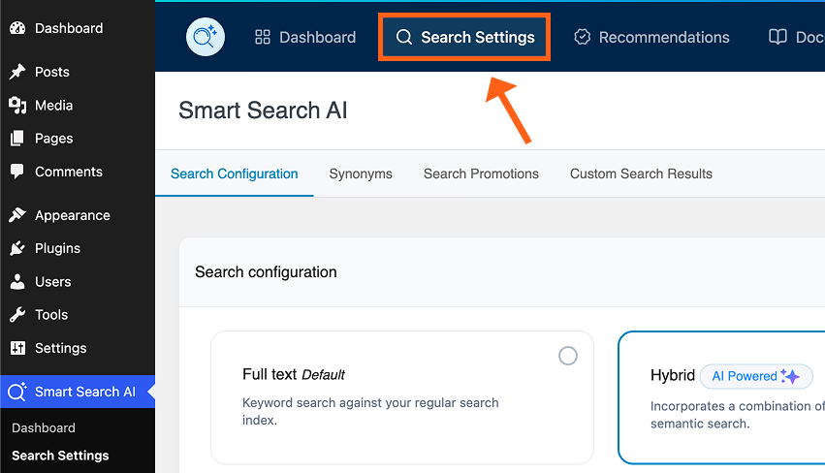
Task: Click the Media icon in sidebar
Action: pos(17,106)
